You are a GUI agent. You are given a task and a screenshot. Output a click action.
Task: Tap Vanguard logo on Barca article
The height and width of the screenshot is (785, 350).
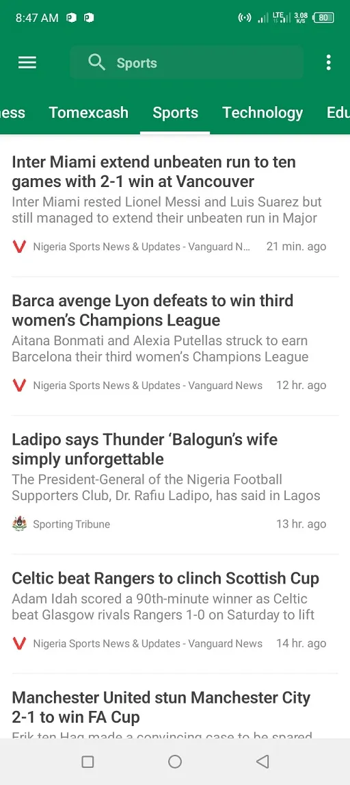tap(19, 385)
